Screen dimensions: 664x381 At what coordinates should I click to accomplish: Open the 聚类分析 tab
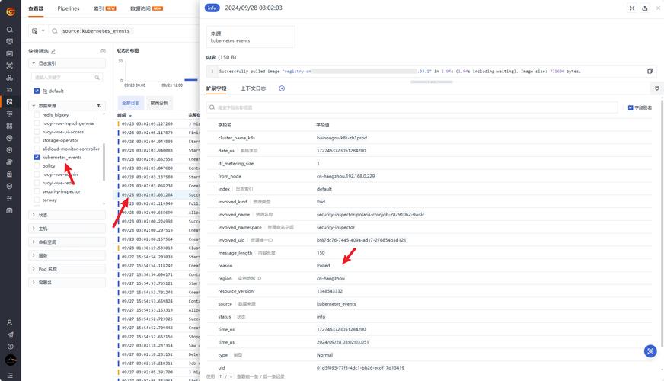[x=159, y=103]
